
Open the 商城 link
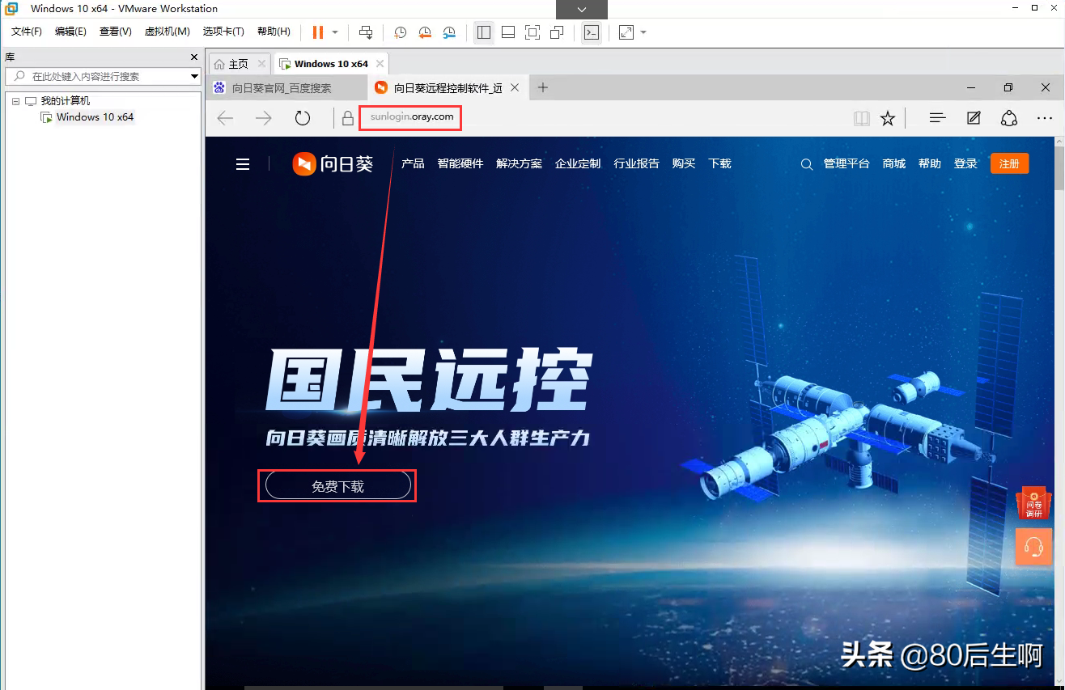[x=894, y=163]
